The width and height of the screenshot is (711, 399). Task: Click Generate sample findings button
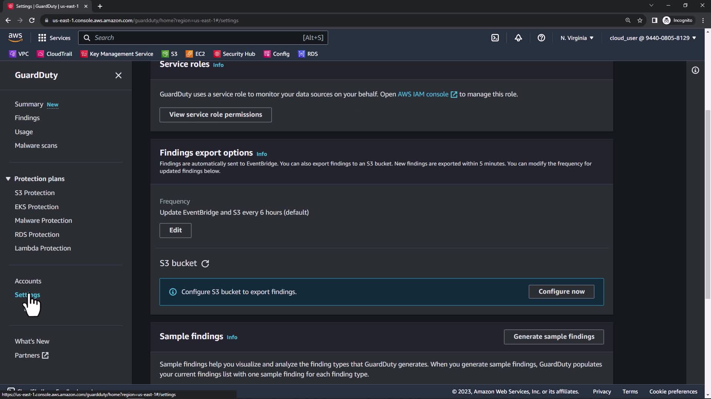click(x=554, y=337)
